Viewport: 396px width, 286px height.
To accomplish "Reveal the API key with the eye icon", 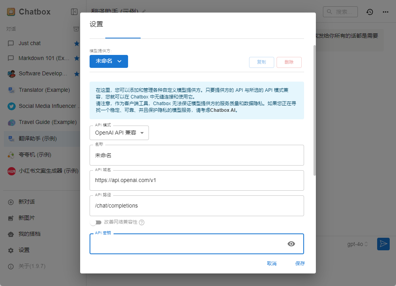I will click(x=291, y=244).
